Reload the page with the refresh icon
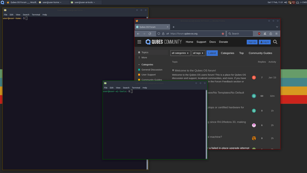 (x=149, y=34)
